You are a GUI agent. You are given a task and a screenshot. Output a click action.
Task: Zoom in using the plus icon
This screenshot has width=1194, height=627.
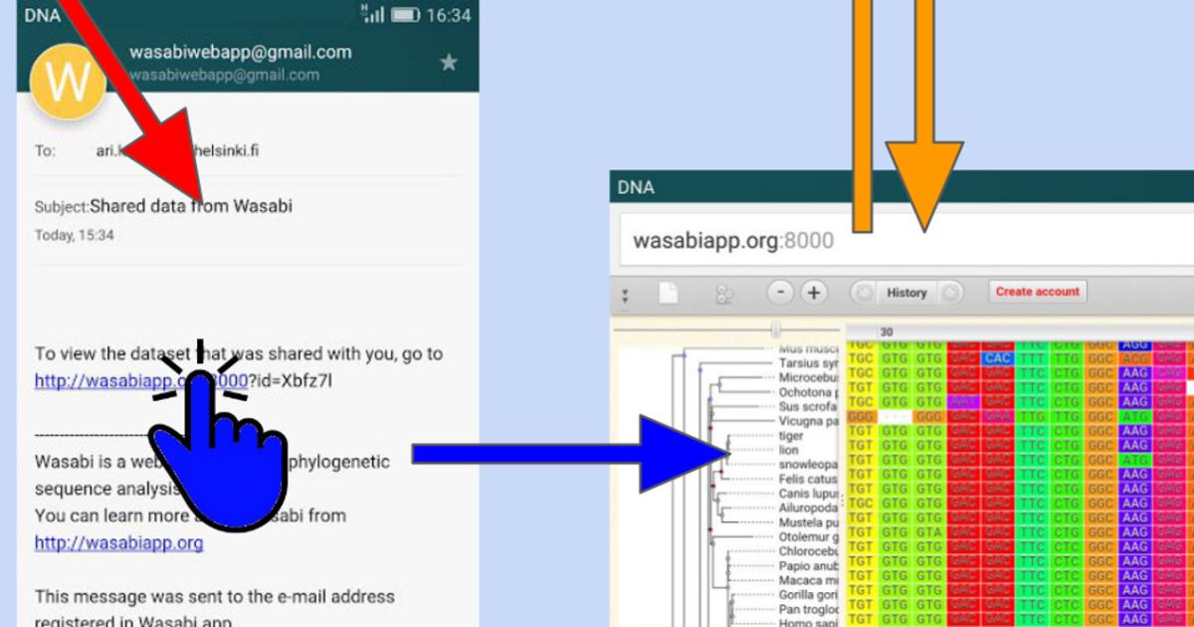pos(813,293)
